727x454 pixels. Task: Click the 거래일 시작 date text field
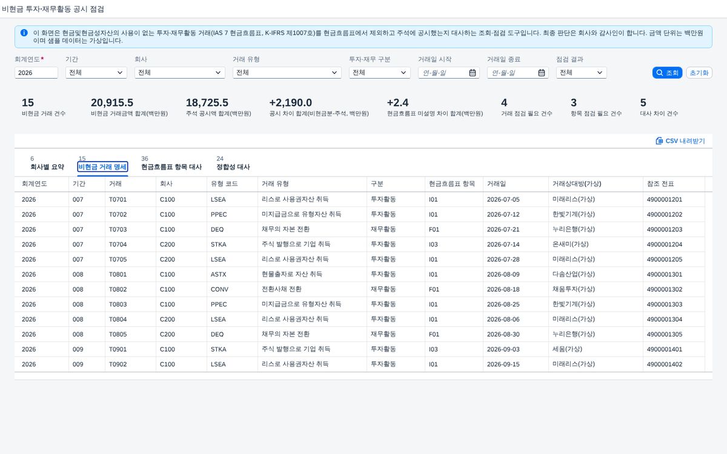point(443,73)
